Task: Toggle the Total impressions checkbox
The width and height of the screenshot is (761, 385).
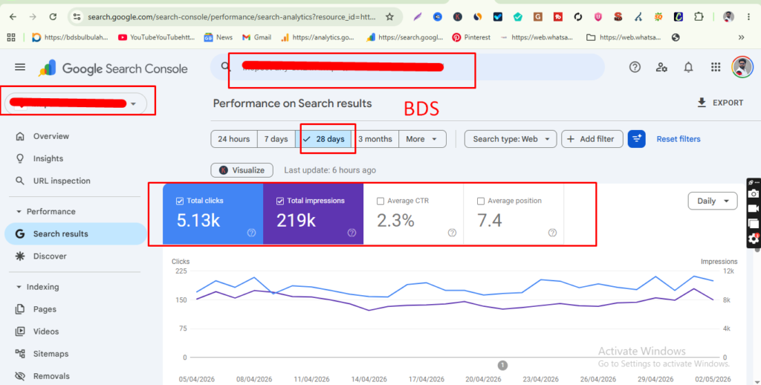Action: 280,201
